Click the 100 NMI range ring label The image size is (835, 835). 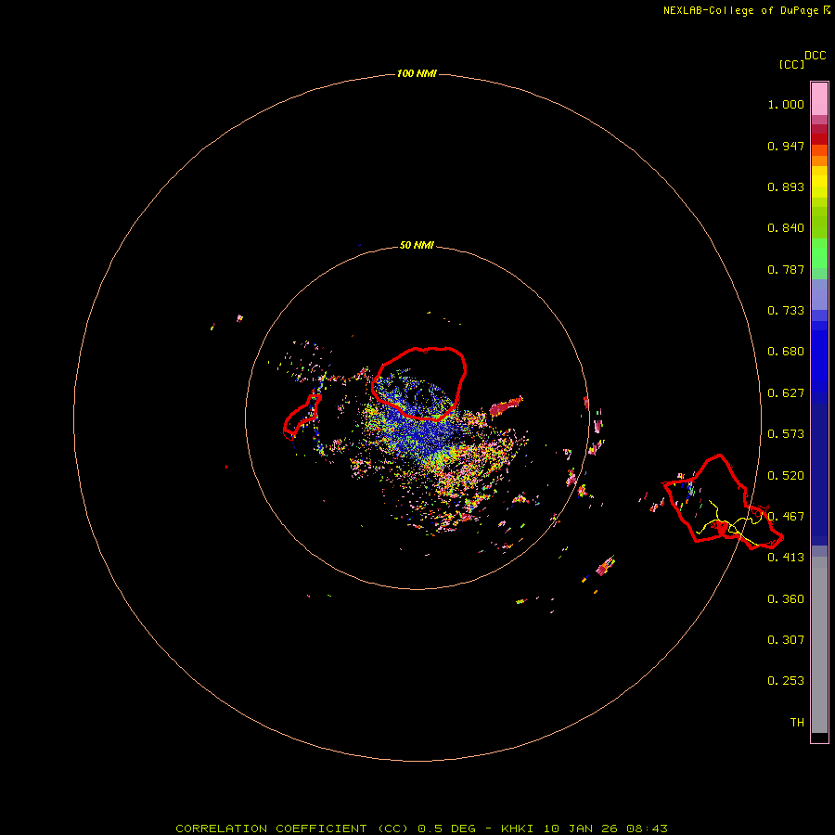417,73
